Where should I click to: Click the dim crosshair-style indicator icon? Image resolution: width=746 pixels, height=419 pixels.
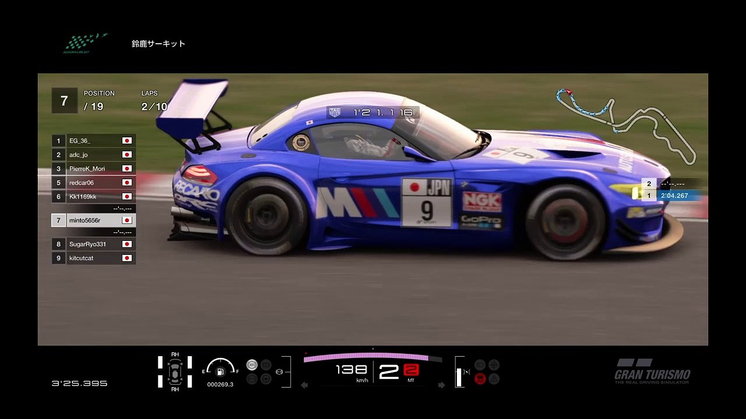(494, 365)
